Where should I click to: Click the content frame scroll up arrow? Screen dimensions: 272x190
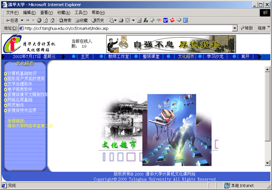(268, 70)
